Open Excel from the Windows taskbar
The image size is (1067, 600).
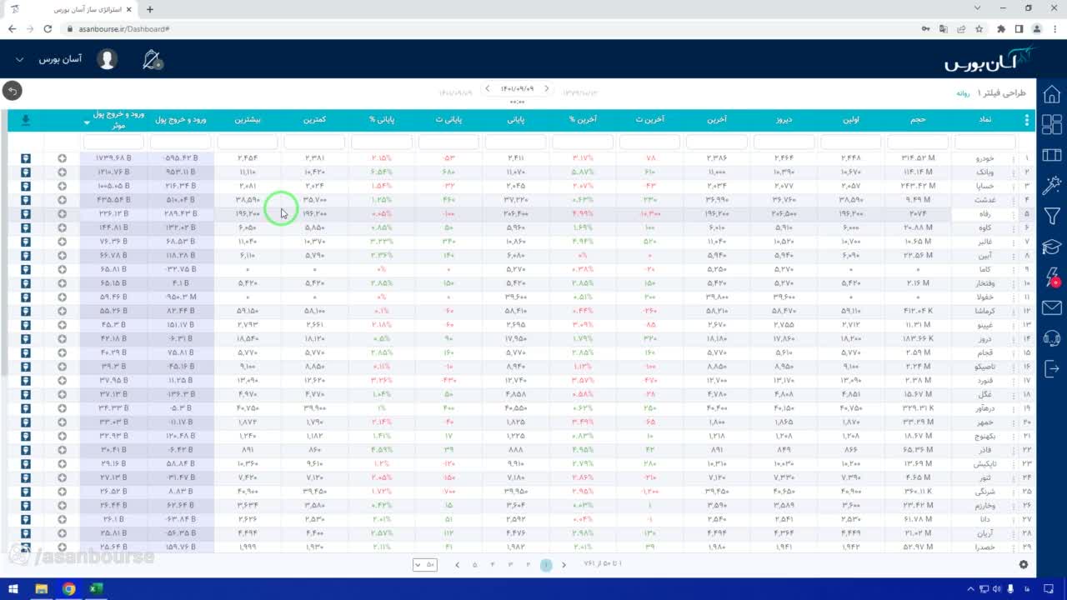point(96,589)
